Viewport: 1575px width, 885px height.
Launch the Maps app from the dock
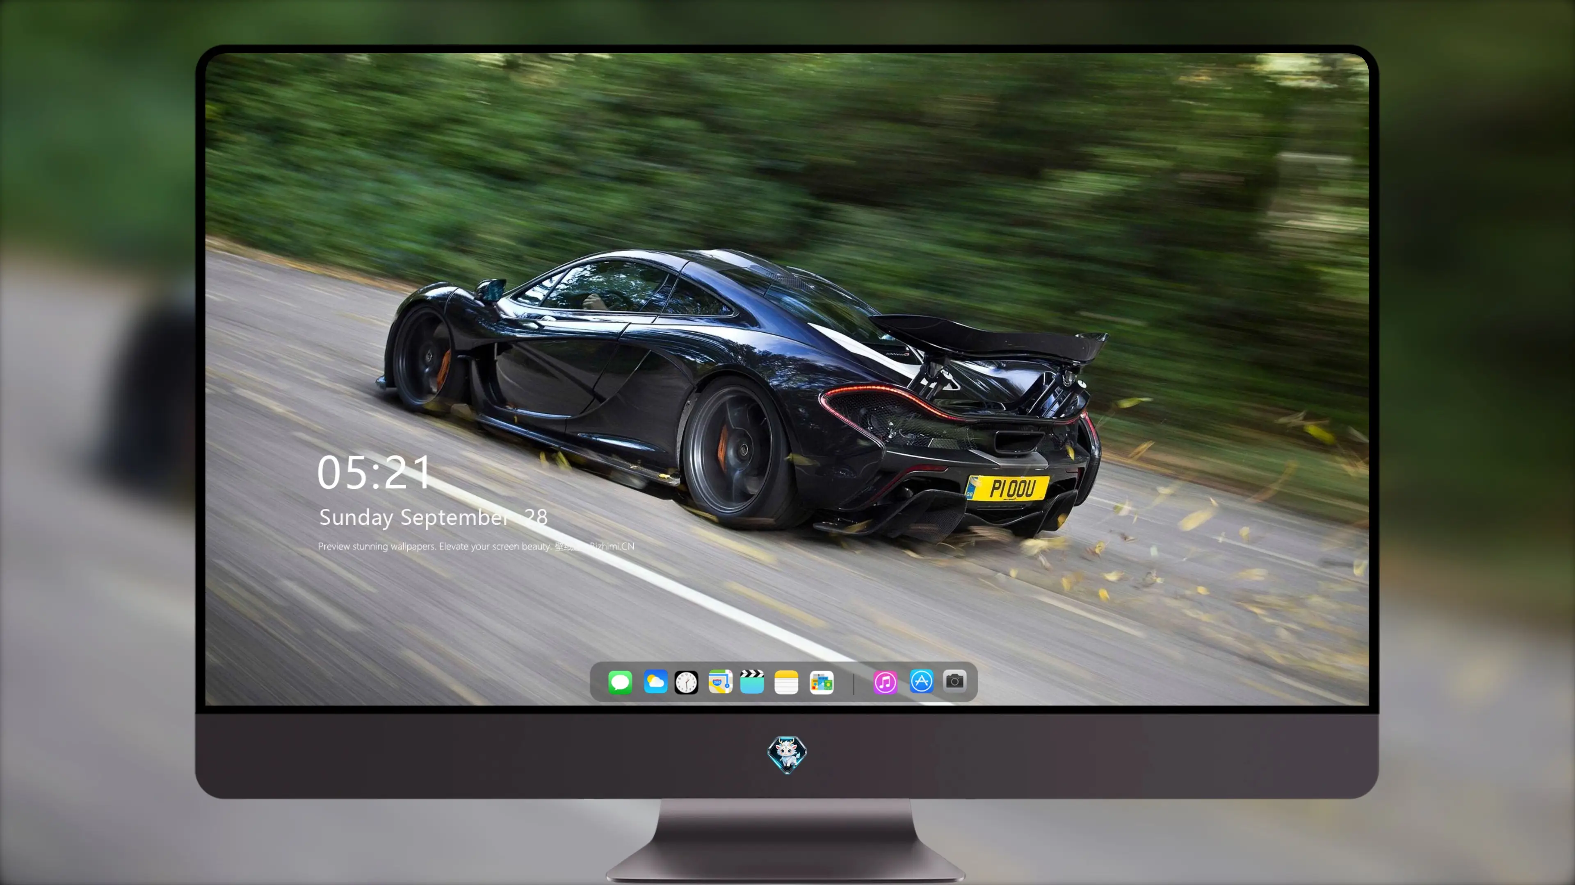[720, 682]
